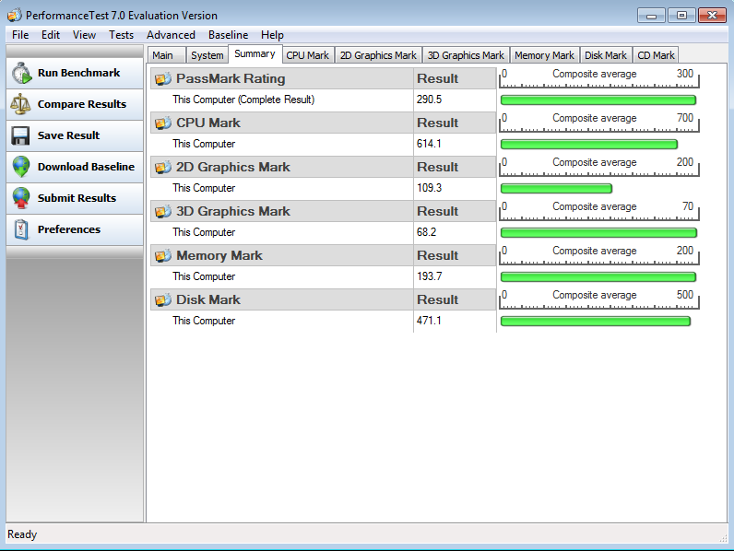Click the 193.7 Memory Mark value
734x551 pixels.
pos(429,276)
